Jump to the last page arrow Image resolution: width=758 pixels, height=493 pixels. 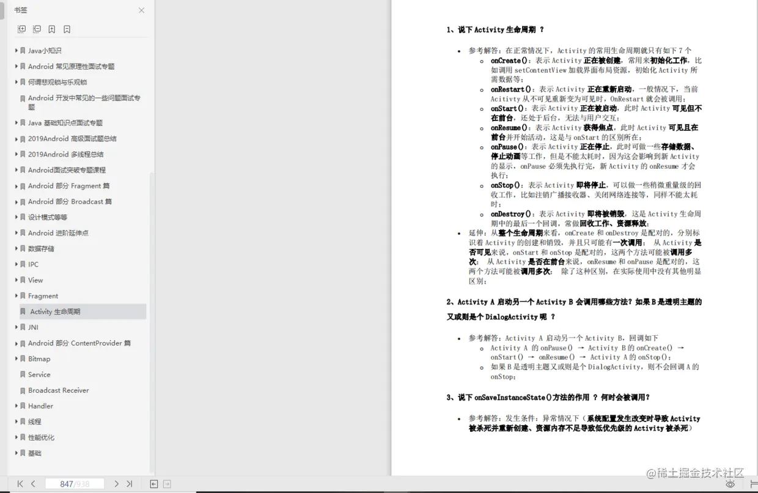[x=129, y=484]
